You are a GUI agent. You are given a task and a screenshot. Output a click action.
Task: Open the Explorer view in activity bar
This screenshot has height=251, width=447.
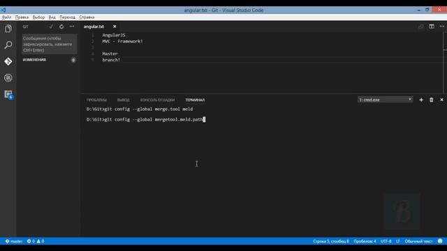pyautogui.click(x=8, y=29)
